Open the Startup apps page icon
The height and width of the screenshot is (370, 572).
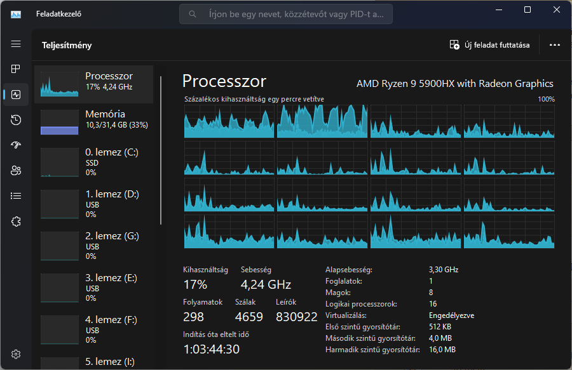tap(16, 145)
